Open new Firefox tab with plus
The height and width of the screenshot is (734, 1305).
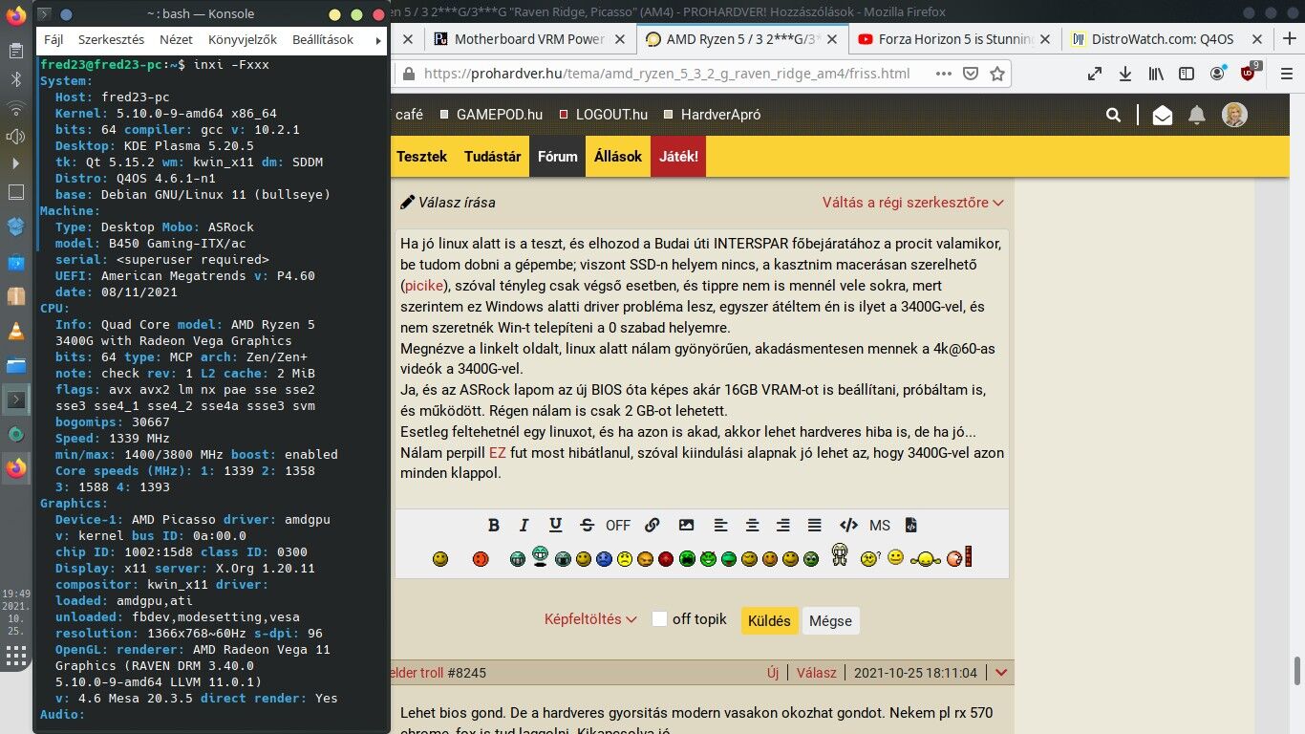pos(1290,39)
